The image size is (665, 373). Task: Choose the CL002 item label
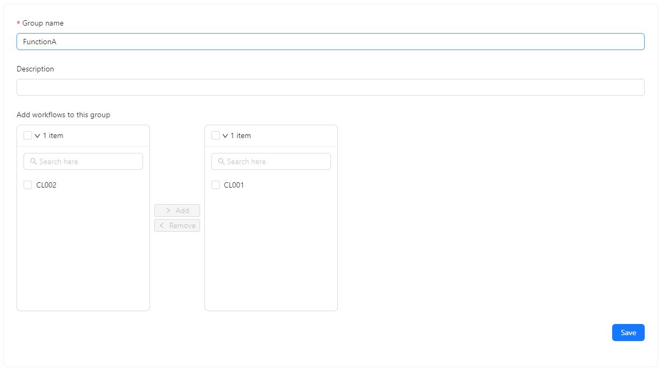pos(46,185)
